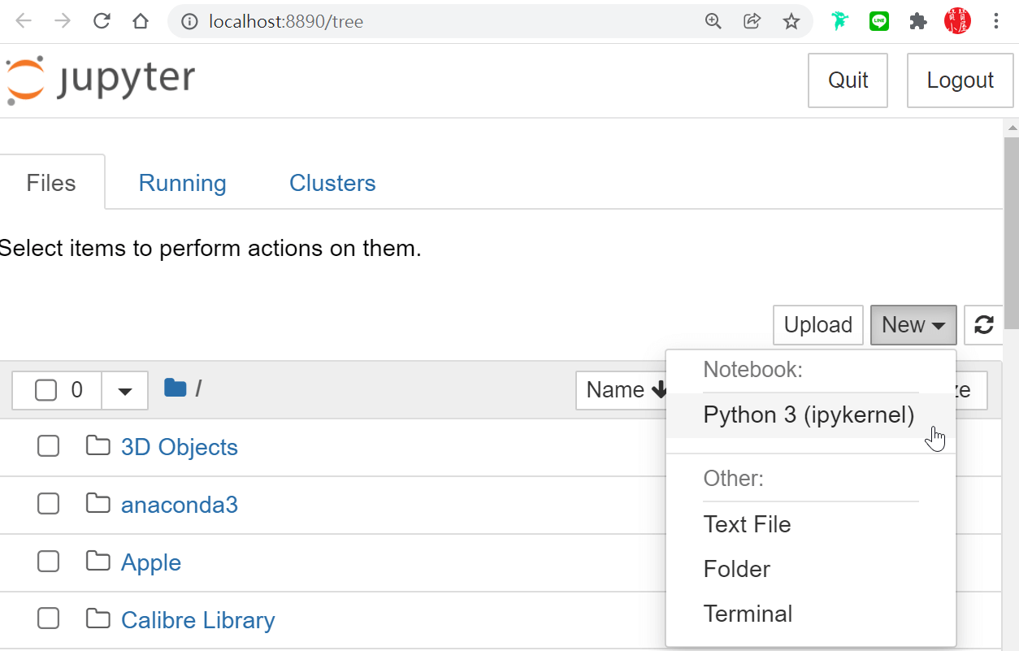This screenshot has height=651, width=1019.
Task: Check the Apple folder checkbox
Action: [x=49, y=562]
